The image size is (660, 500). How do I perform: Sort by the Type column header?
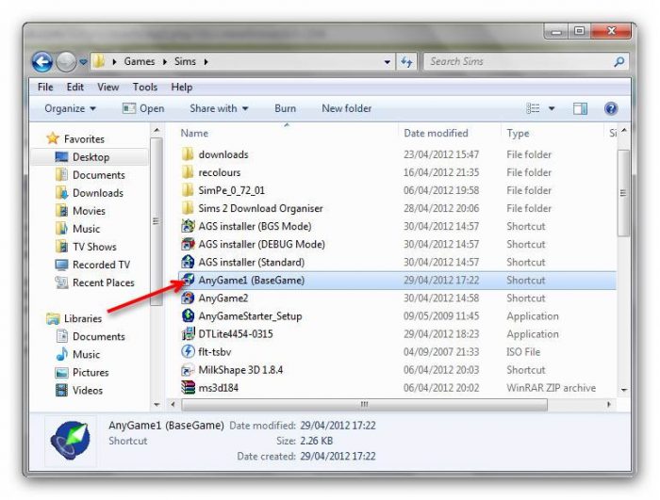(x=518, y=134)
